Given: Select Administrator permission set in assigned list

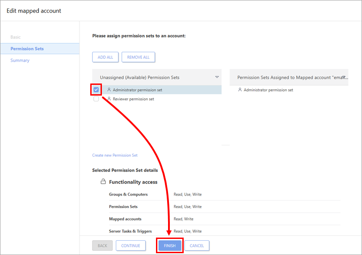Looking at the screenshot, I should point(268,90).
